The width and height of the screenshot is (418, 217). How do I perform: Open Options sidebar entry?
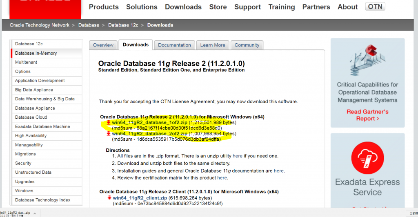[47, 71]
